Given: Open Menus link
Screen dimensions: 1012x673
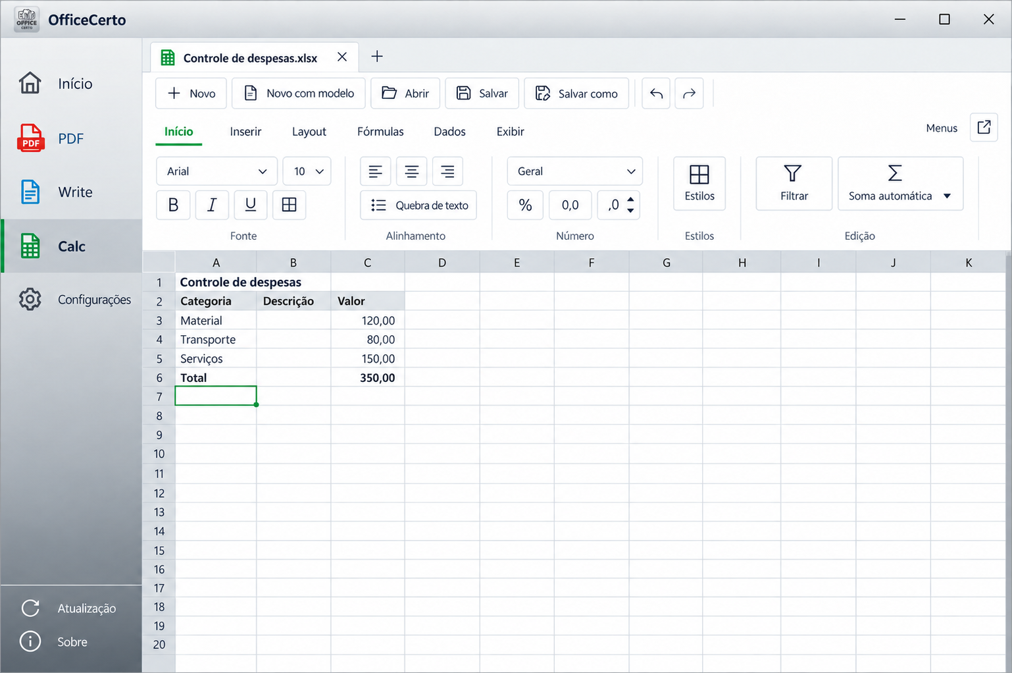Looking at the screenshot, I should (942, 128).
